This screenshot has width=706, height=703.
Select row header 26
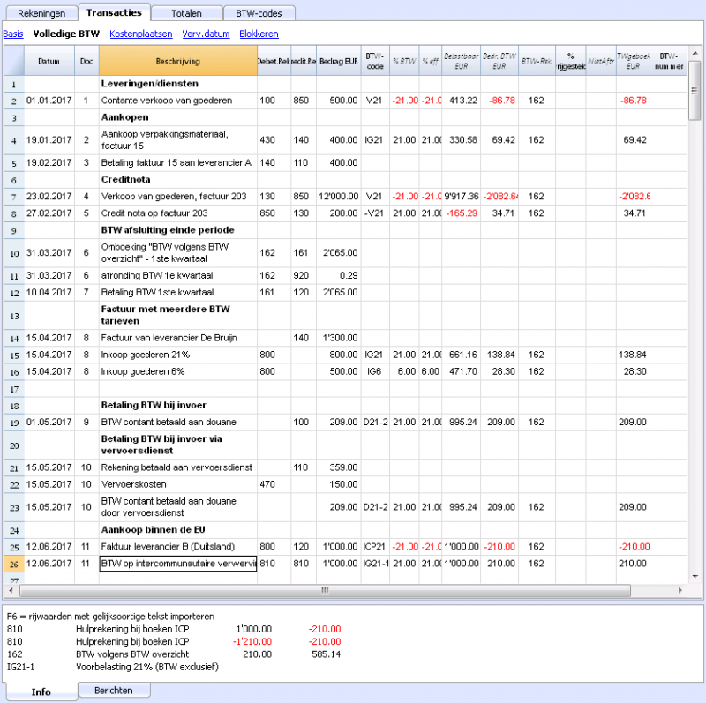tap(14, 564)
